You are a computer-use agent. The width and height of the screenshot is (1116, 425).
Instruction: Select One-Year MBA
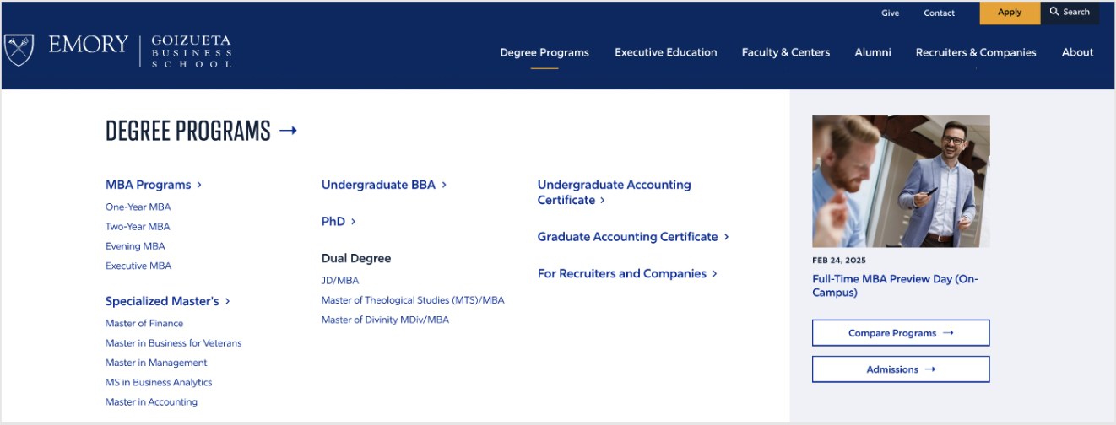tap(138, 207)
